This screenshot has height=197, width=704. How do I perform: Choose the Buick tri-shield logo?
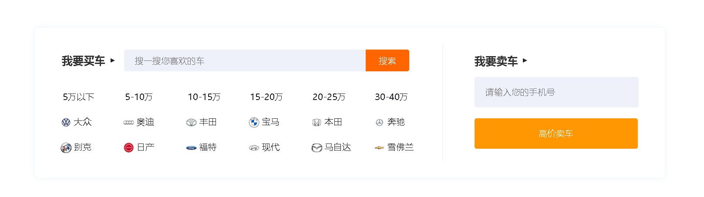click(x=66, y=148)
